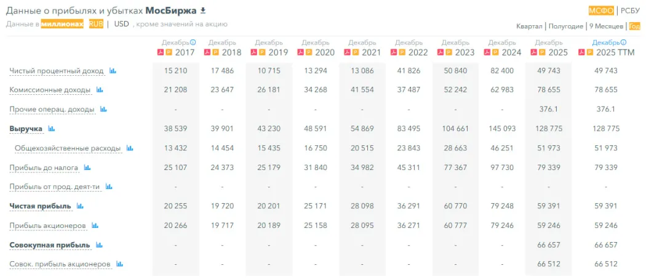
Task: Select the 9 Месяцев period
Action: tap(605, 26)
